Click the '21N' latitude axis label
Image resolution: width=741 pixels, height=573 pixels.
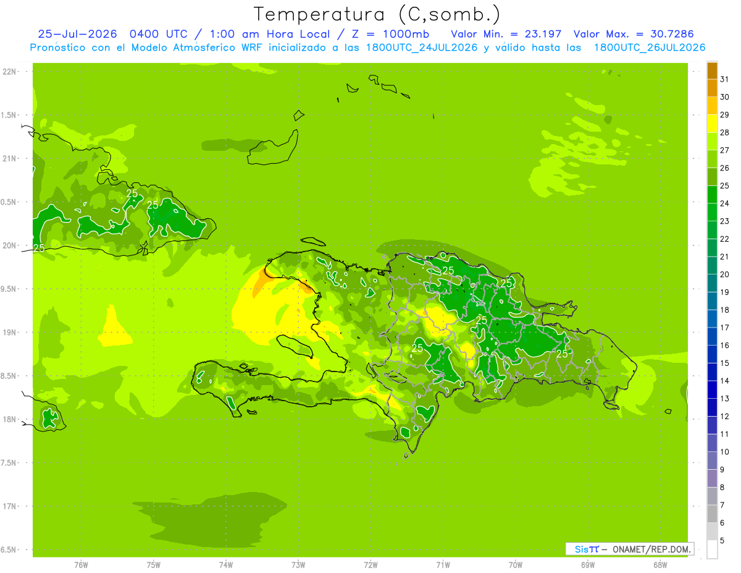[10, 158]
